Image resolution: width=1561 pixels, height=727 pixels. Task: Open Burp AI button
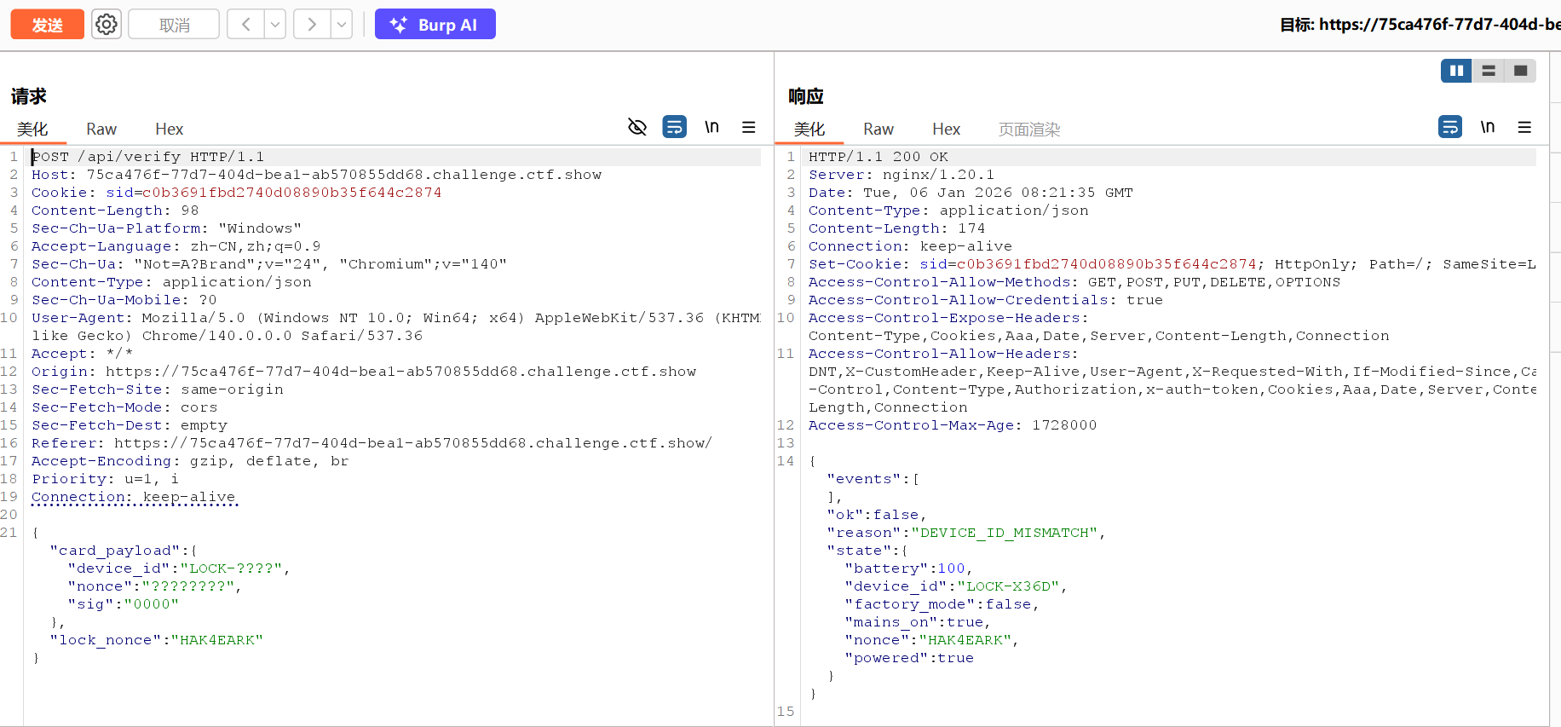coord(435,25)
